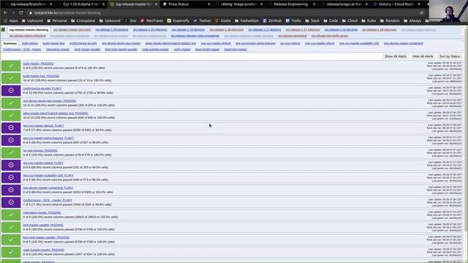468x263 pixels.
Task: Open the Random bookmarks folder
Action: [390, 20]
